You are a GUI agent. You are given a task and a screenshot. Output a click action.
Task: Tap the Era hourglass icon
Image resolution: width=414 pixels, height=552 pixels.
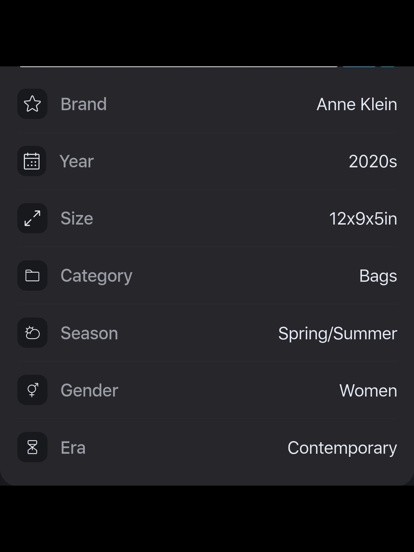click(x=32, y=447)
